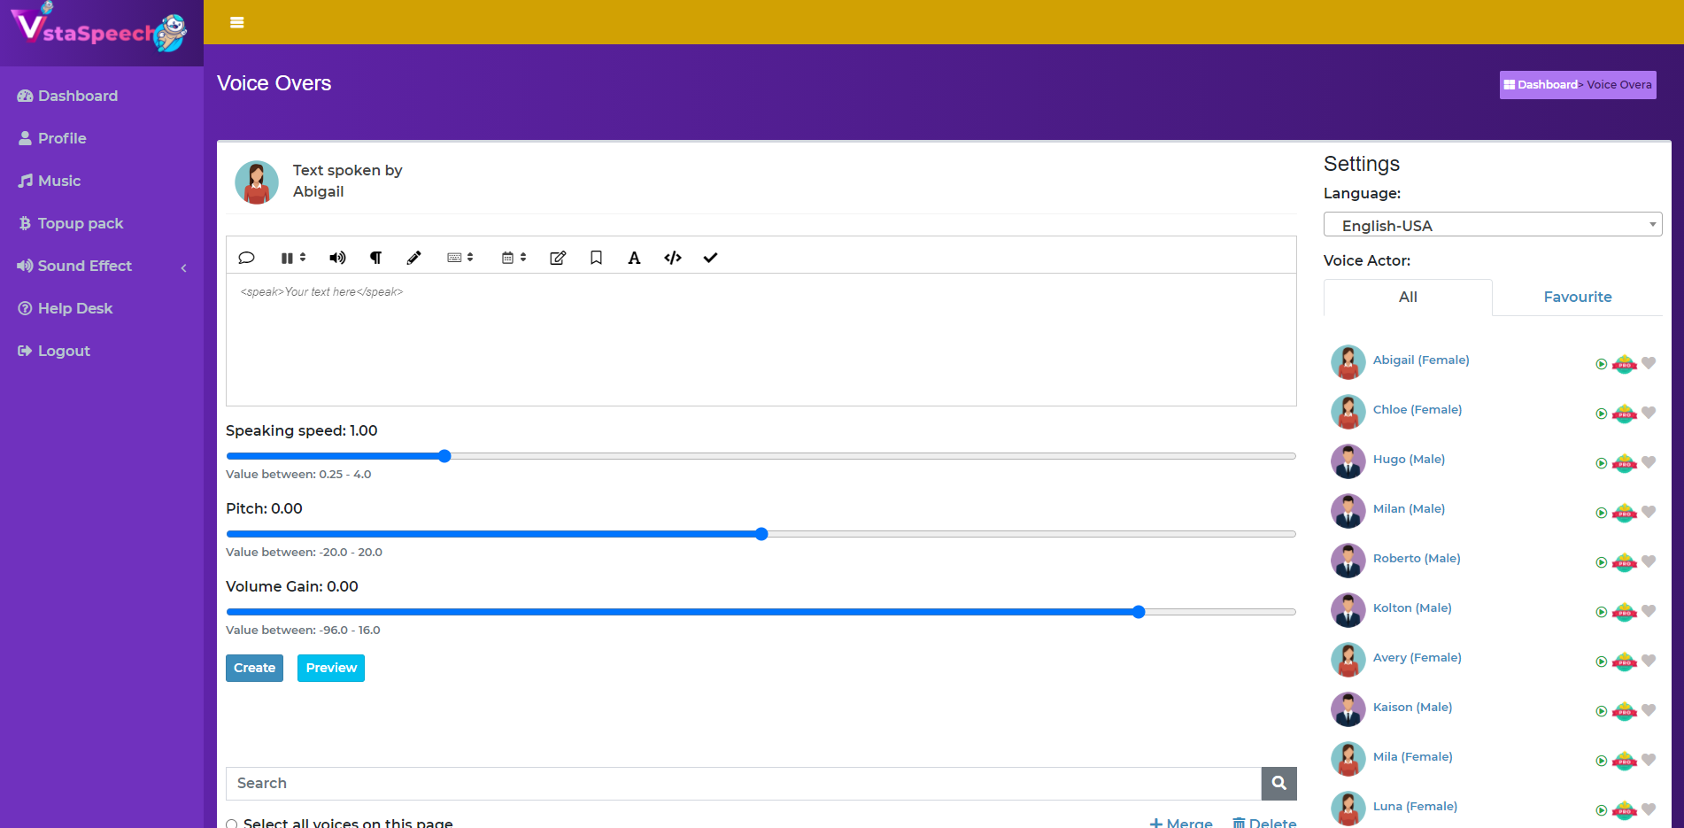Click the Speaking speed slider
This screenshot has height=828, width=1684.
click(761, 456)
